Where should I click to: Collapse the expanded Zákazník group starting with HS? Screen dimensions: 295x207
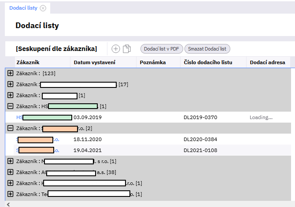pos(11,106)
